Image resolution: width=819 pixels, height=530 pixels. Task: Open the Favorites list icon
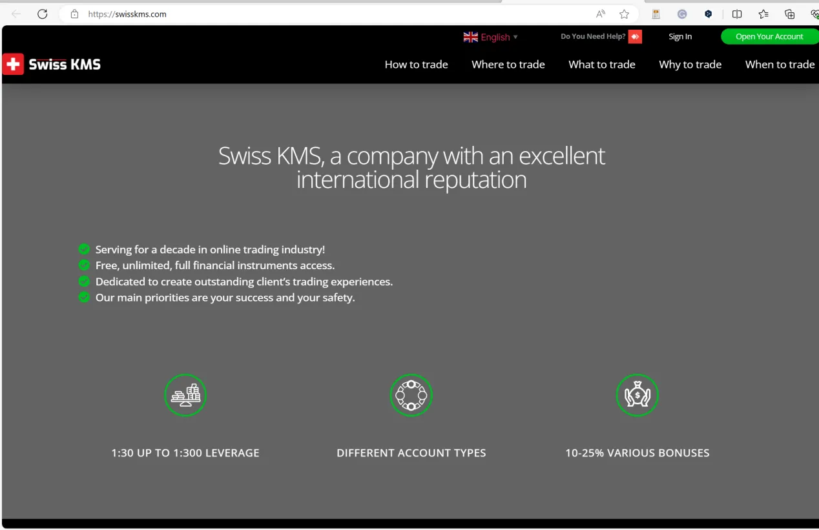[763, 14]
